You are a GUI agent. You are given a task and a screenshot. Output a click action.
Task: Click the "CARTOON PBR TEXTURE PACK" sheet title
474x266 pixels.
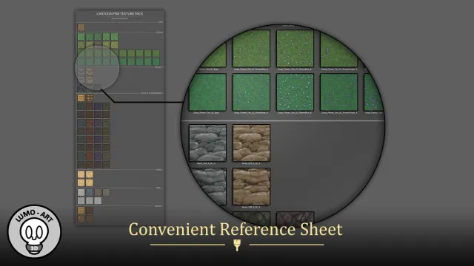pos(120,13)
